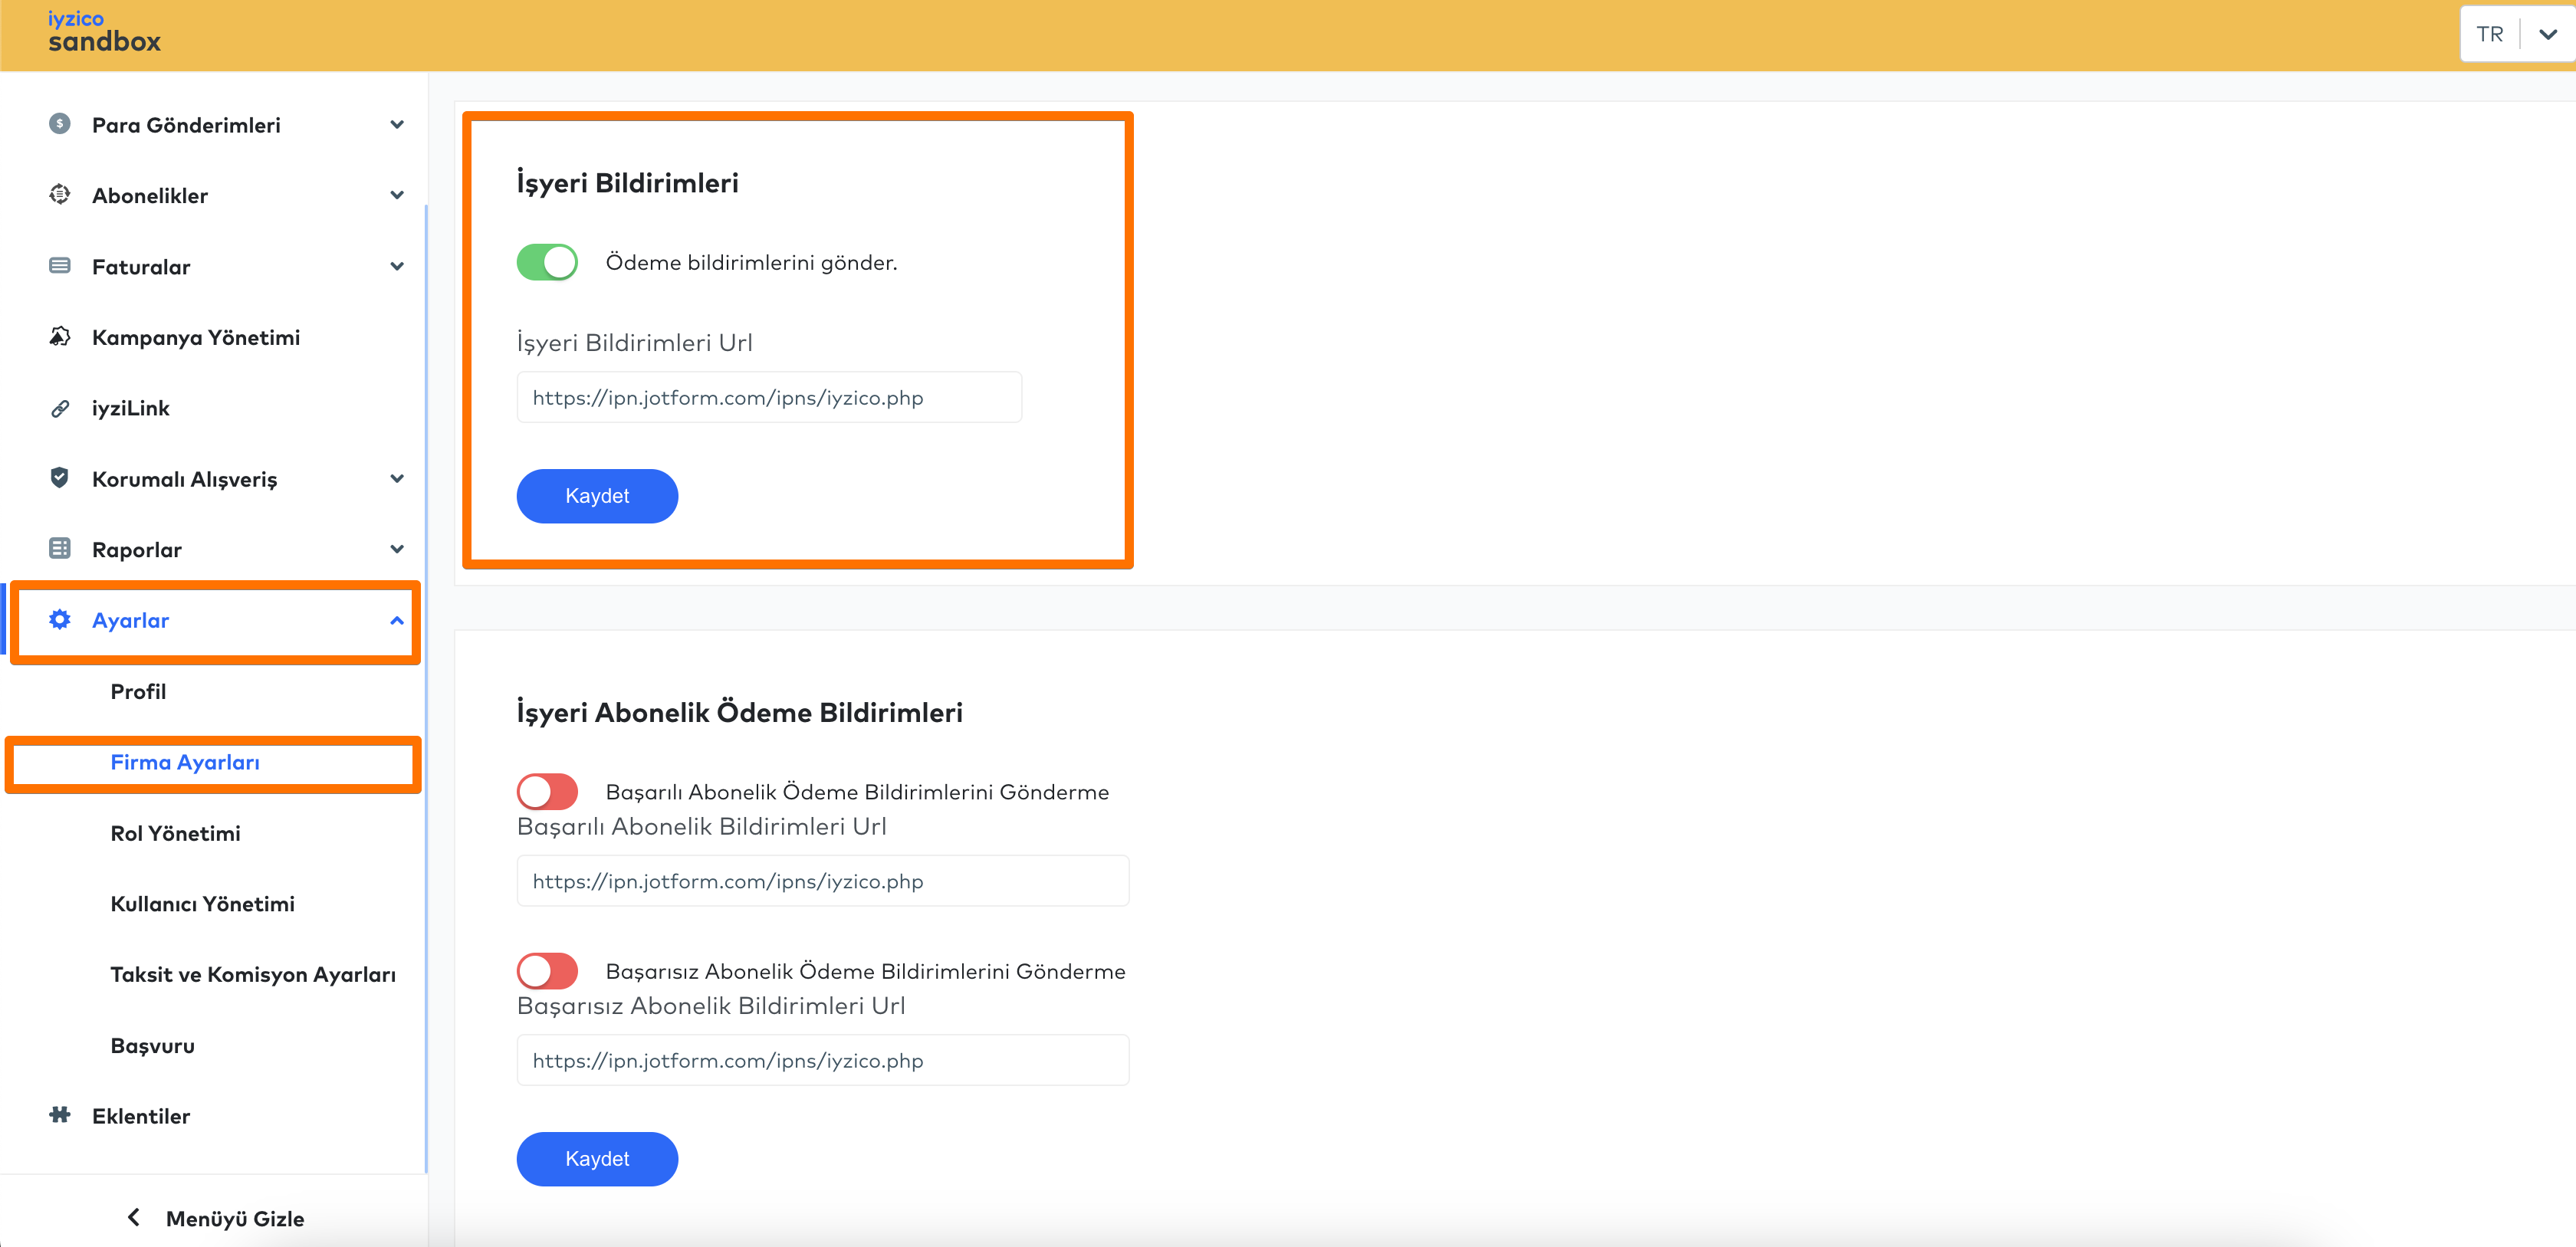
Task: Click the Para Gönderimleri dollar coin icon
Action: tap(60, 124)
